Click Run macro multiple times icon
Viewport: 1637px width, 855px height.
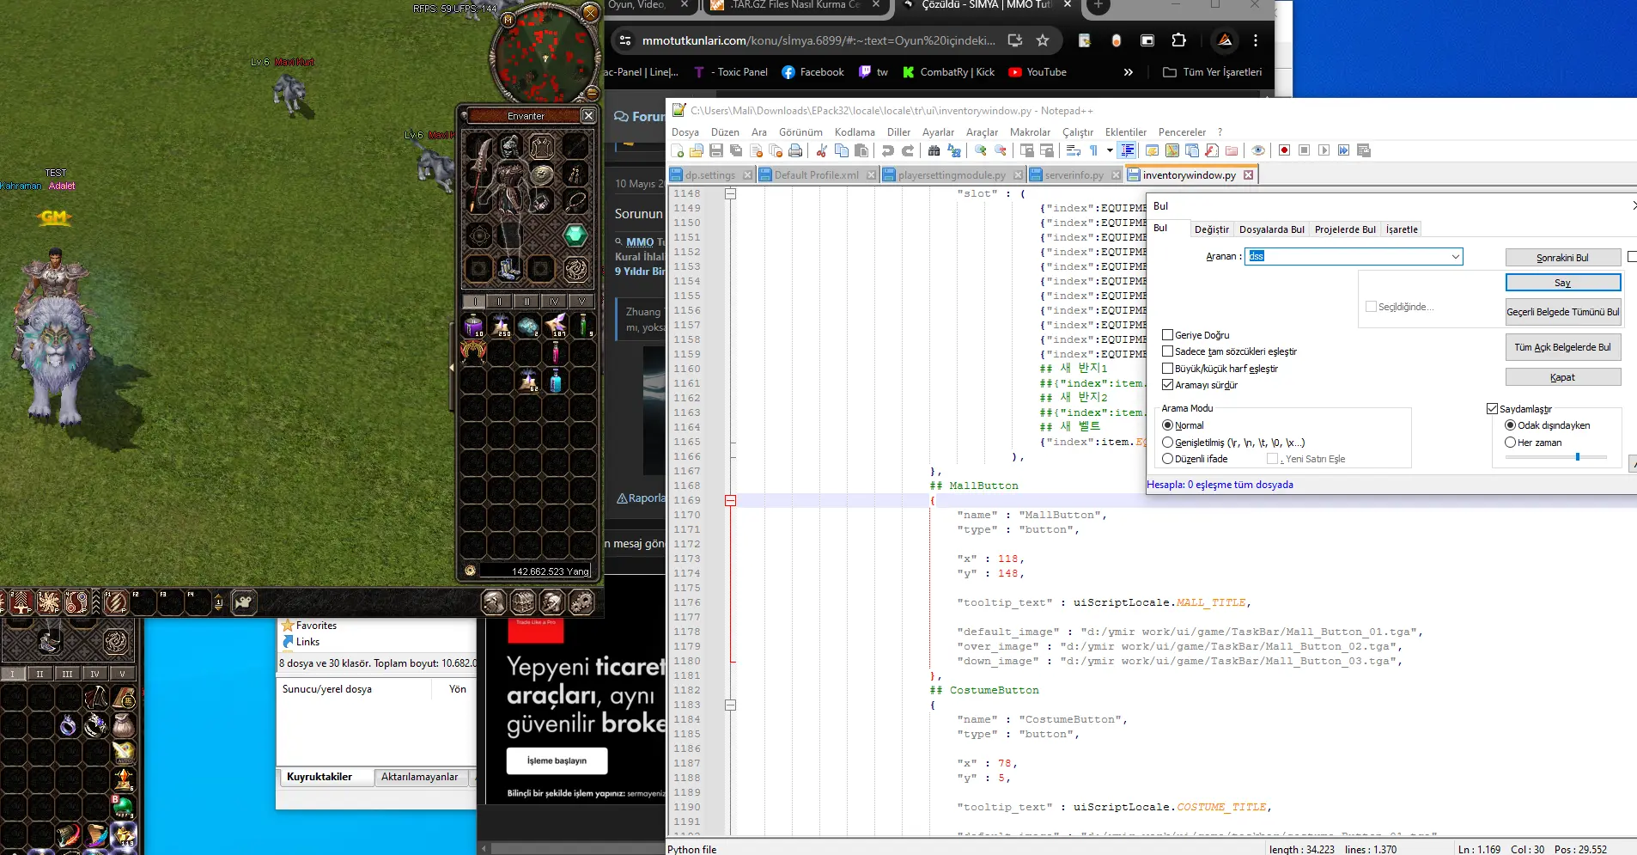(x=1344, y=150)
